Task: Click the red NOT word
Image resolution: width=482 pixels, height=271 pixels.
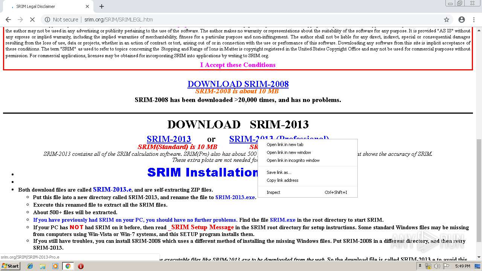Action: [76, 227]
